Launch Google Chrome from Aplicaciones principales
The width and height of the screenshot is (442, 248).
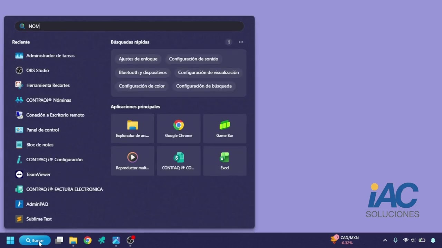tap(179, 128)
